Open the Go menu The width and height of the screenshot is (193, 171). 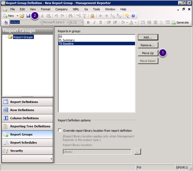[x=86, y=9]
